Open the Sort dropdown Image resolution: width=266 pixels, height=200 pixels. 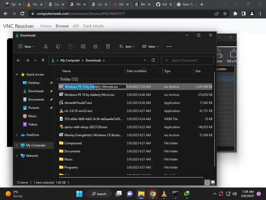click(127, 46)
